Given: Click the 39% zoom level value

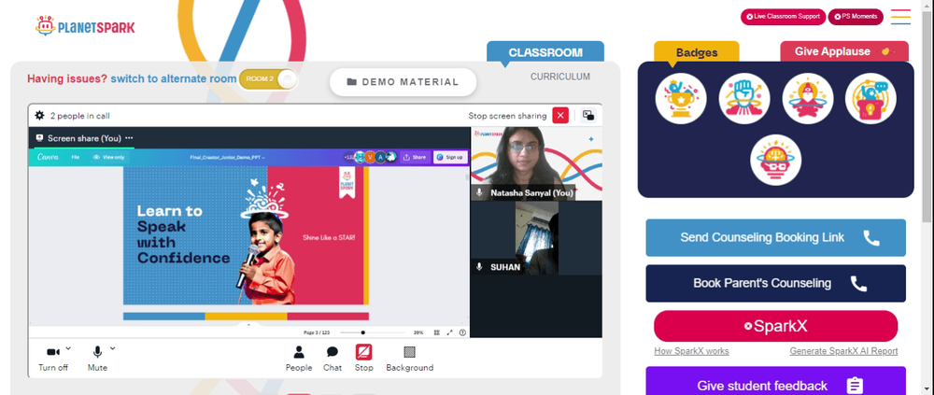Looking at the screenshot, I should pos(418,332).
